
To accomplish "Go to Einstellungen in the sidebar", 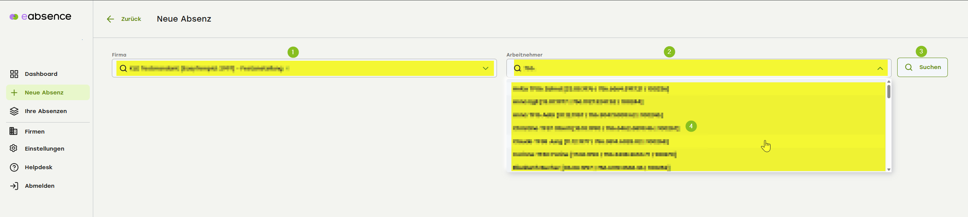I will point(45,149).
